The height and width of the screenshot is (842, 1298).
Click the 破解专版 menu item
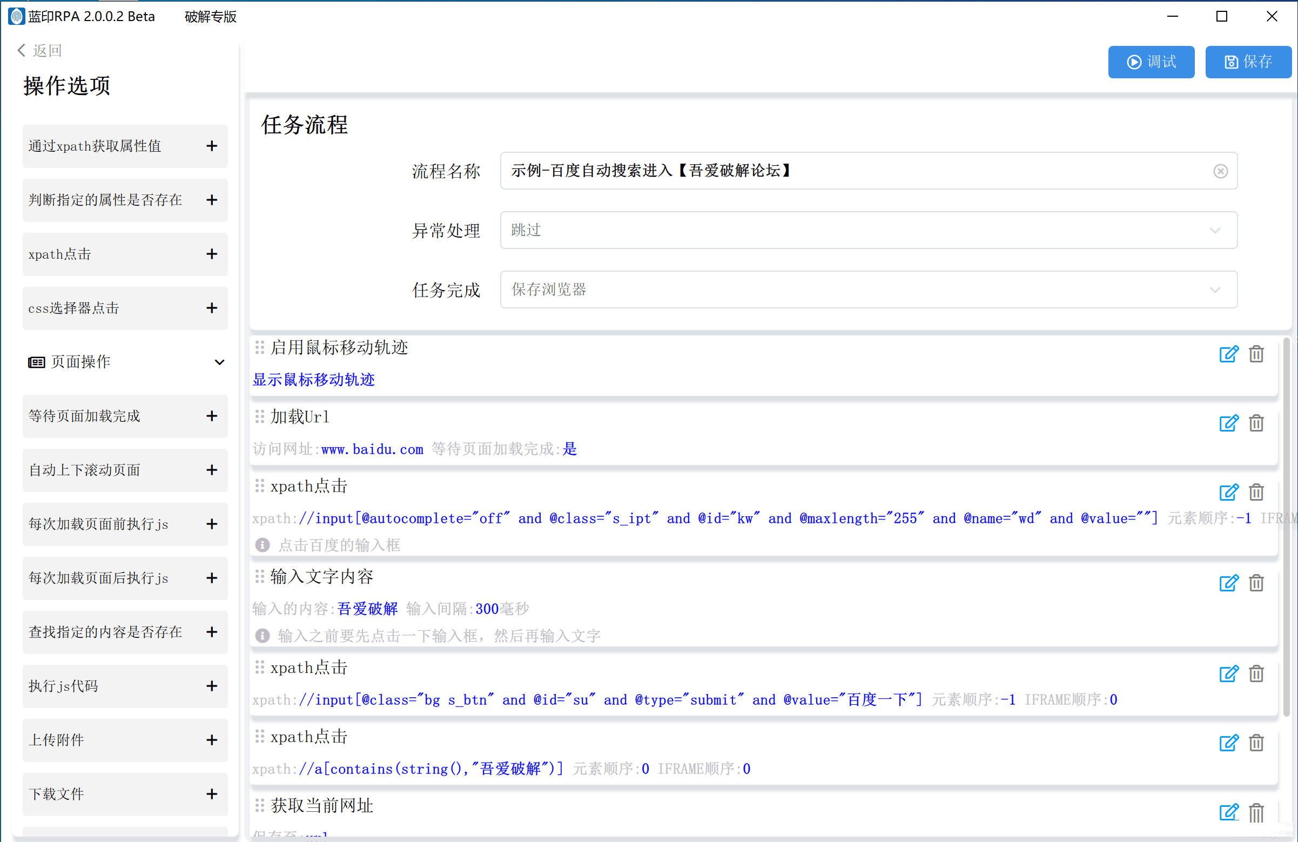[x=210, y=16]
